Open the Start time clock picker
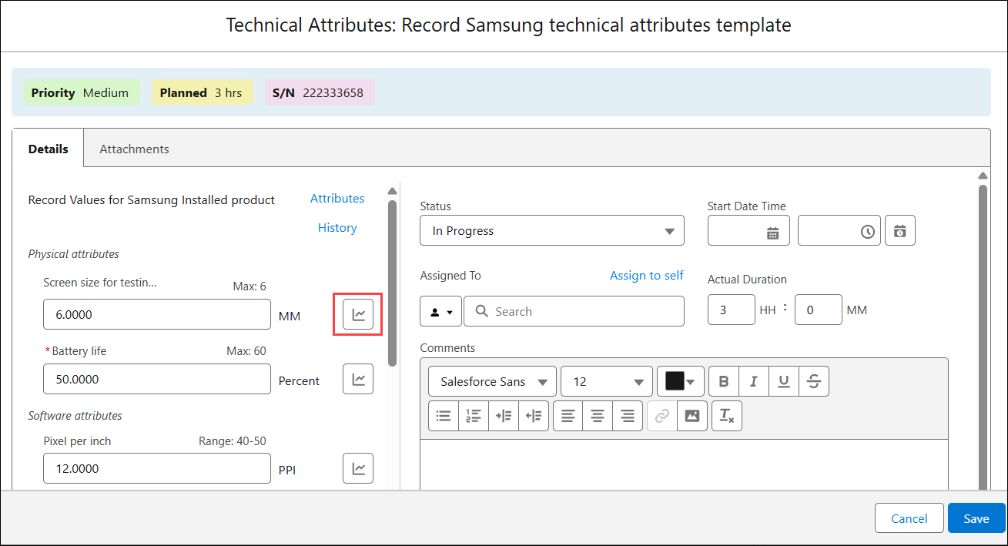The image size is (1008, 546). 868,232
